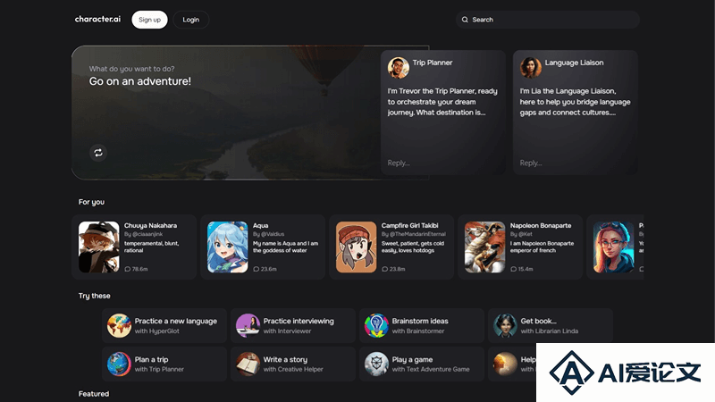Image resolution: width=715 pixels, height=402 pixels.
Task: Click Chuuya Nakahara name
Action: pyautogui.click(x=150, y=225)
